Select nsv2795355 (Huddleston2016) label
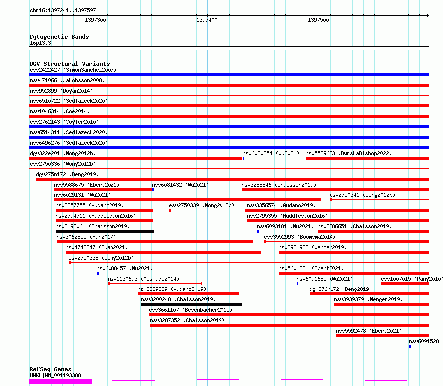Screen dimensions: 443x386 287,216
